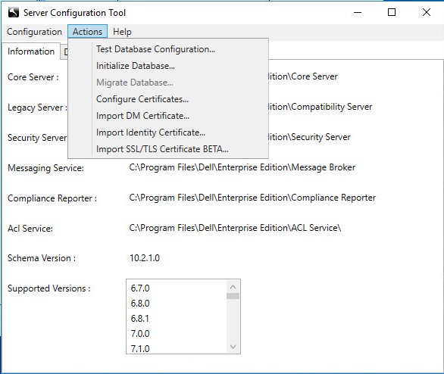The height and width of the screenshot is (374, 444).
Task: Minimize the Server Configuration Tool window
Action: pyautogui.click(x=358, y=12)
